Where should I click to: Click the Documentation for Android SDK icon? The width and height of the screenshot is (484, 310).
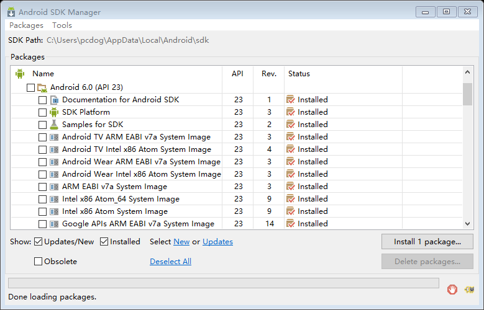point(54,100)
